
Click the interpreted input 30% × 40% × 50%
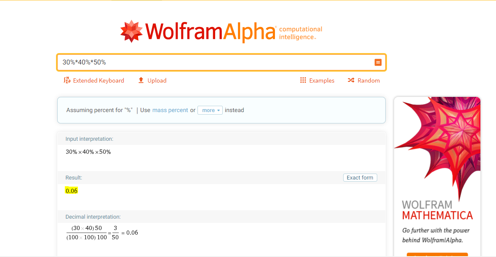pyautogui.click(x=88, y=152)
